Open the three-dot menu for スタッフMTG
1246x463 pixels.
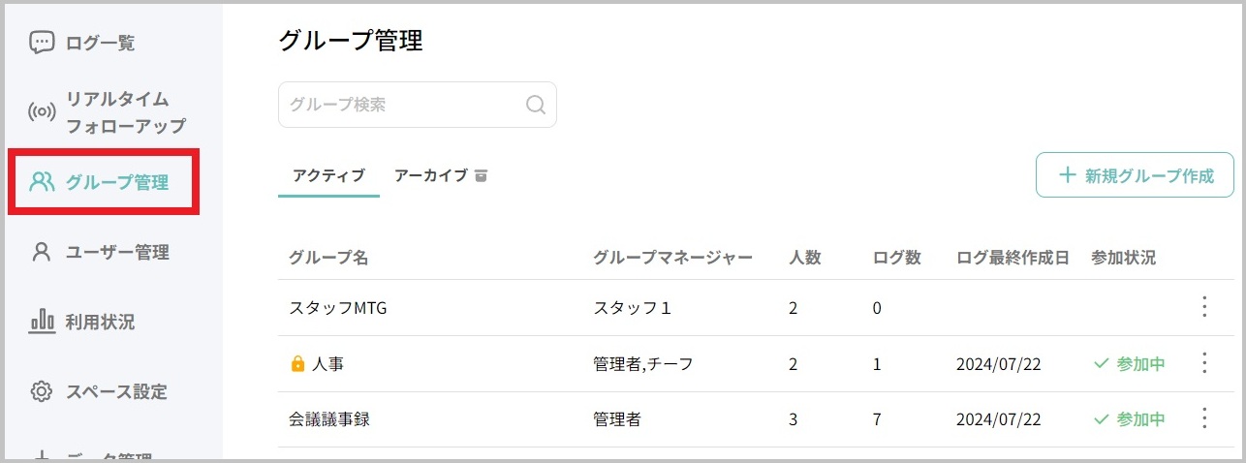(x=1204, y=307)
